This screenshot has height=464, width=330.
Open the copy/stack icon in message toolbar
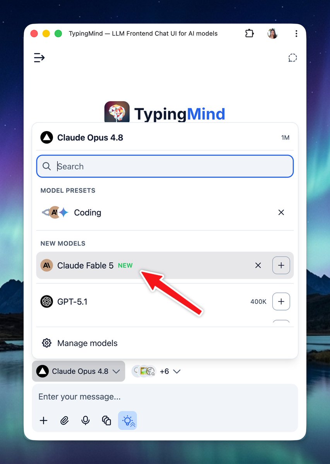click(x=106, y=420)
